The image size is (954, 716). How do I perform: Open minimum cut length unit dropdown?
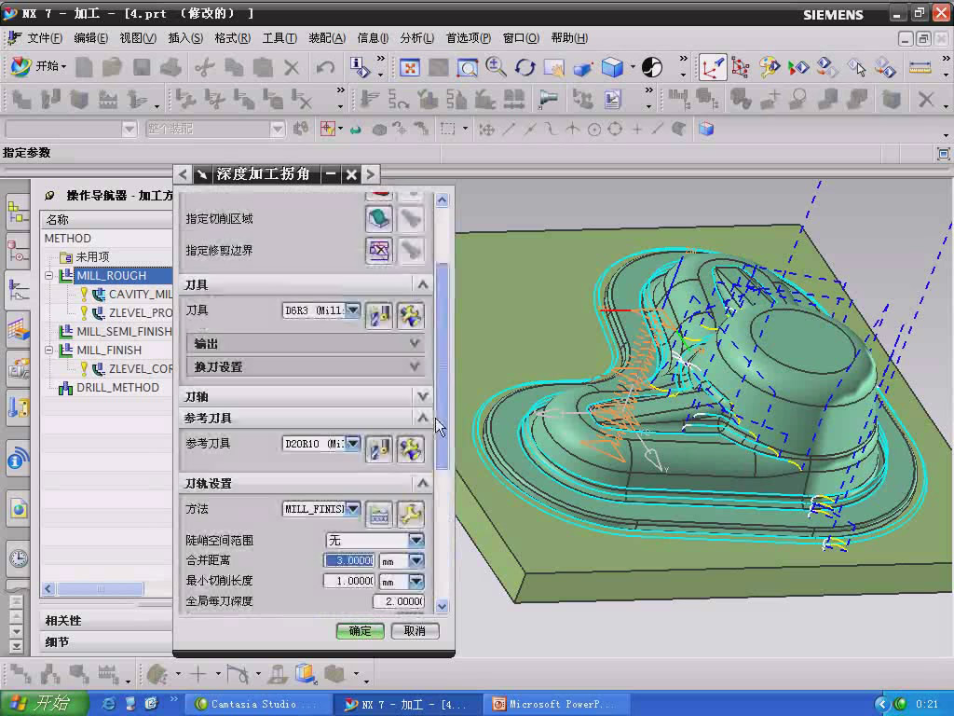[x=416, y=582]
